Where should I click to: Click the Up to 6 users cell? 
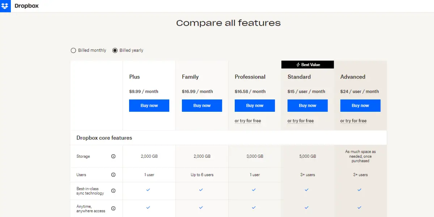(x=202, y=175)
